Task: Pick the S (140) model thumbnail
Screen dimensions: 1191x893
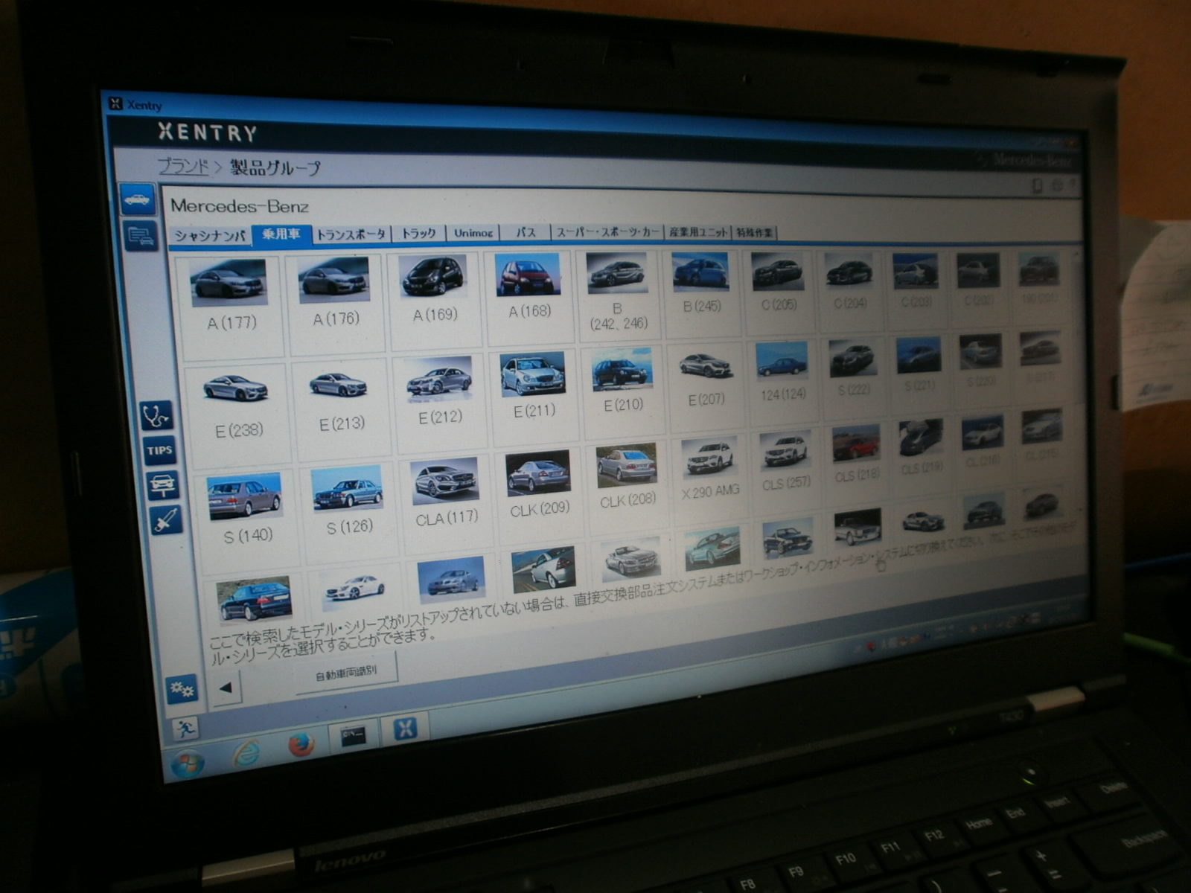Action: pyautogui.click(x=246, y=508)
